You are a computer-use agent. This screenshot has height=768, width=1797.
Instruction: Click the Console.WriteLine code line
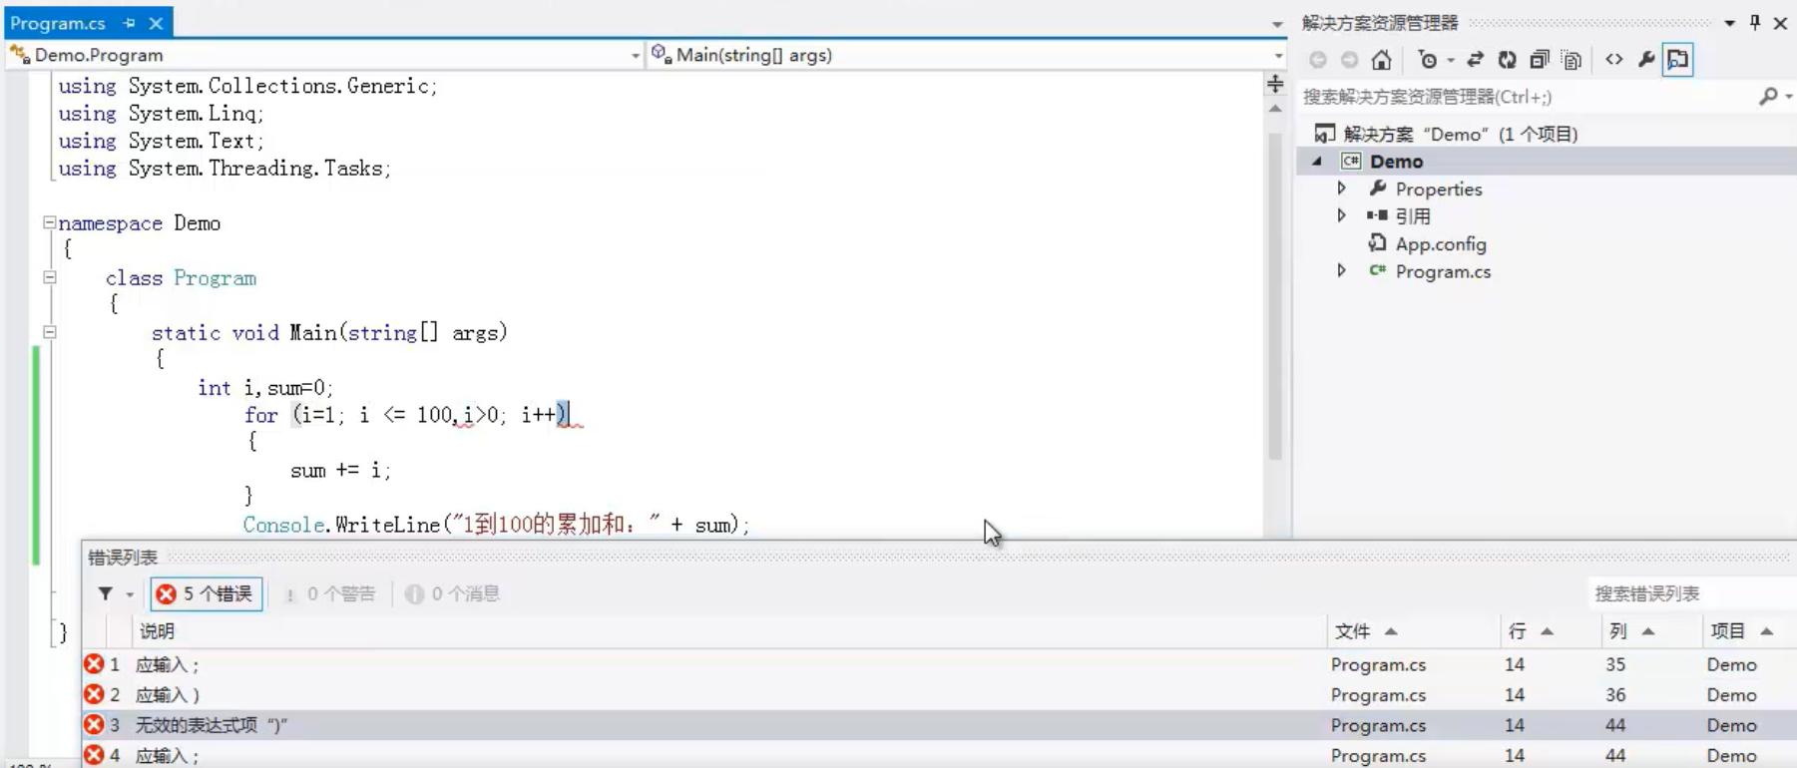[496, 525]
